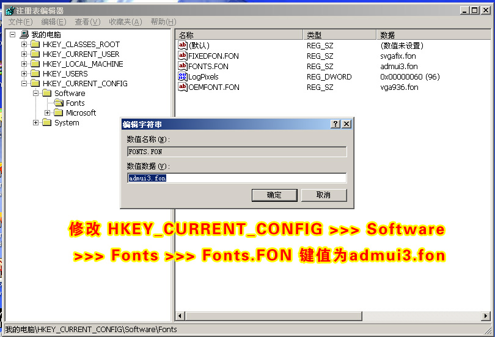Viewport: 495px width, 337px height.
Task: Cancel the edit with 取消 button
Action: click(x=324, y=195)
